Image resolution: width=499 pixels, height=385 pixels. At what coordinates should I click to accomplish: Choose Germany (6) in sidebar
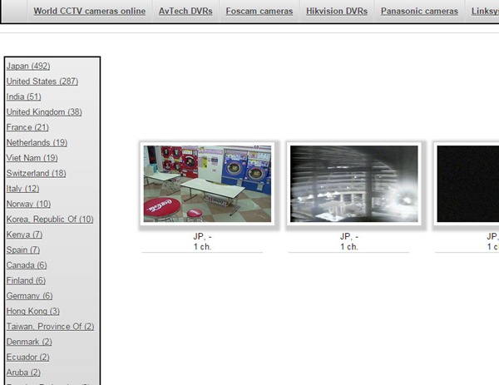[30, 295]
